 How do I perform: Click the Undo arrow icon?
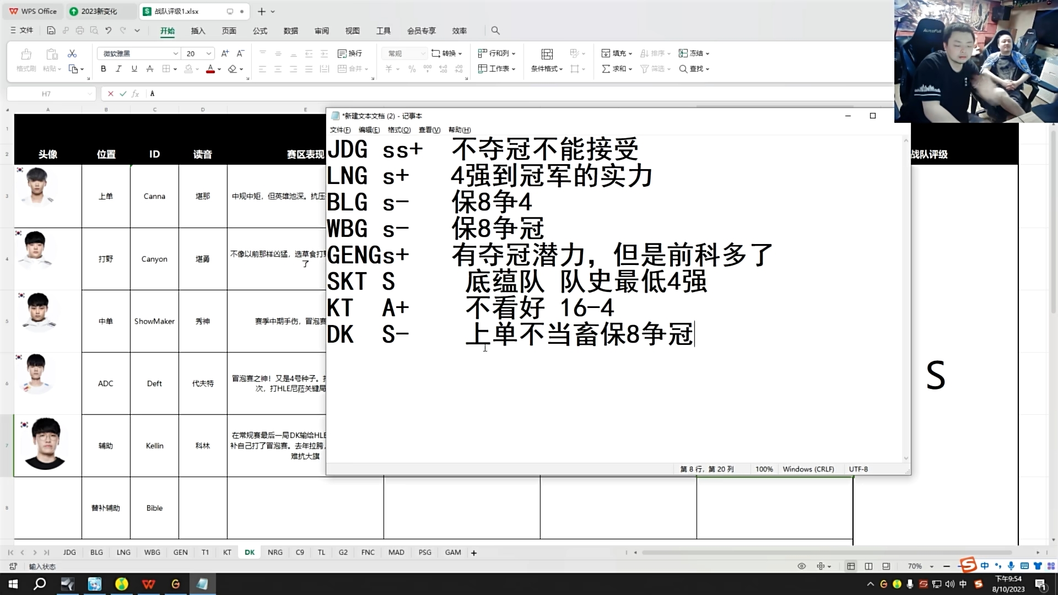[109, 30]
